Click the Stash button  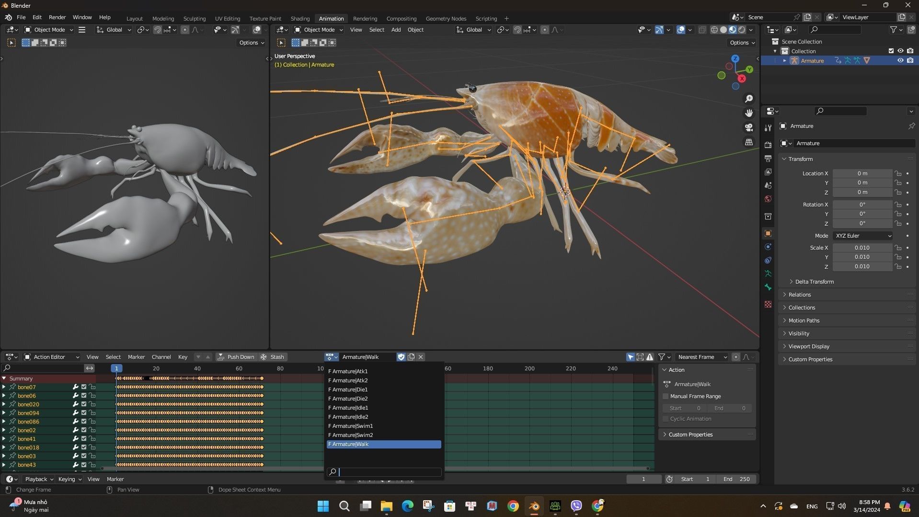272,357
